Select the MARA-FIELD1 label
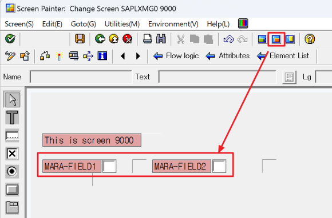The height and width of the screenshot is (218, 332). pyautogui.click(x=72, y=166)
